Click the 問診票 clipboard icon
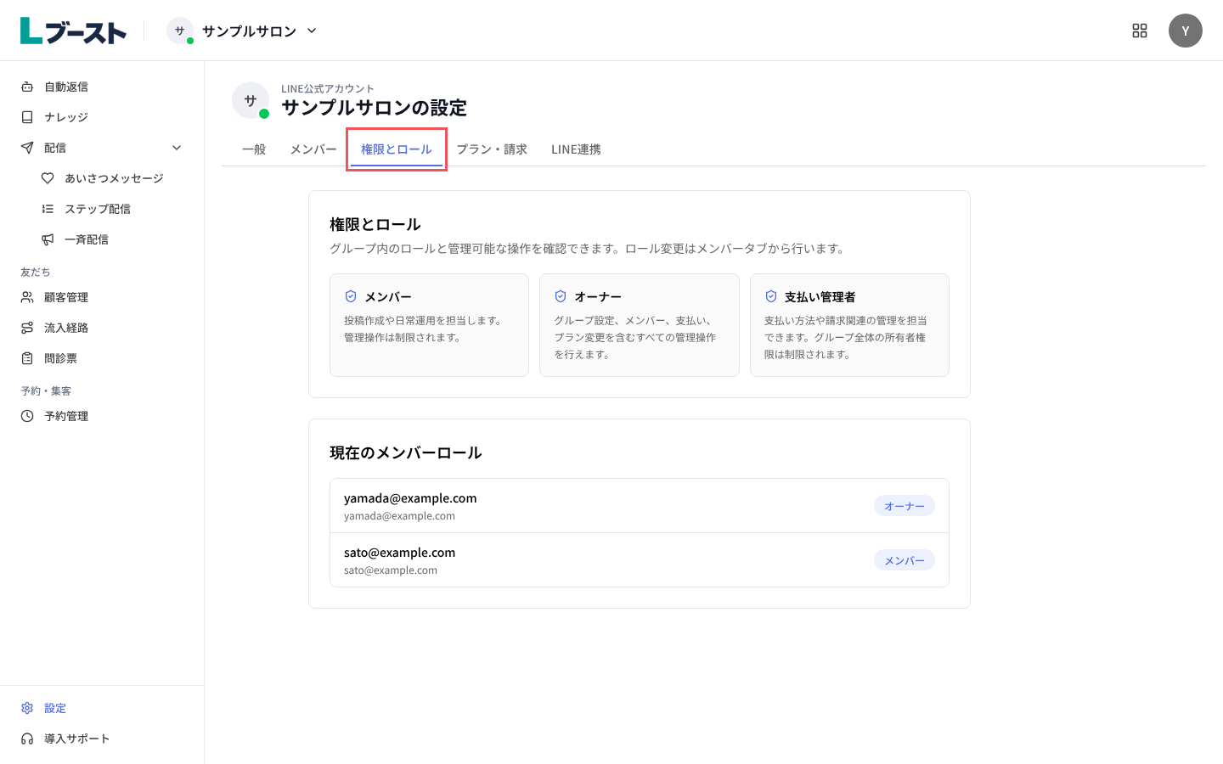This screenshot has width=1223, height=764. (x=27, y=358)
